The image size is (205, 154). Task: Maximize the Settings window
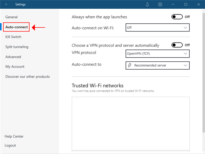click(186, 5)
